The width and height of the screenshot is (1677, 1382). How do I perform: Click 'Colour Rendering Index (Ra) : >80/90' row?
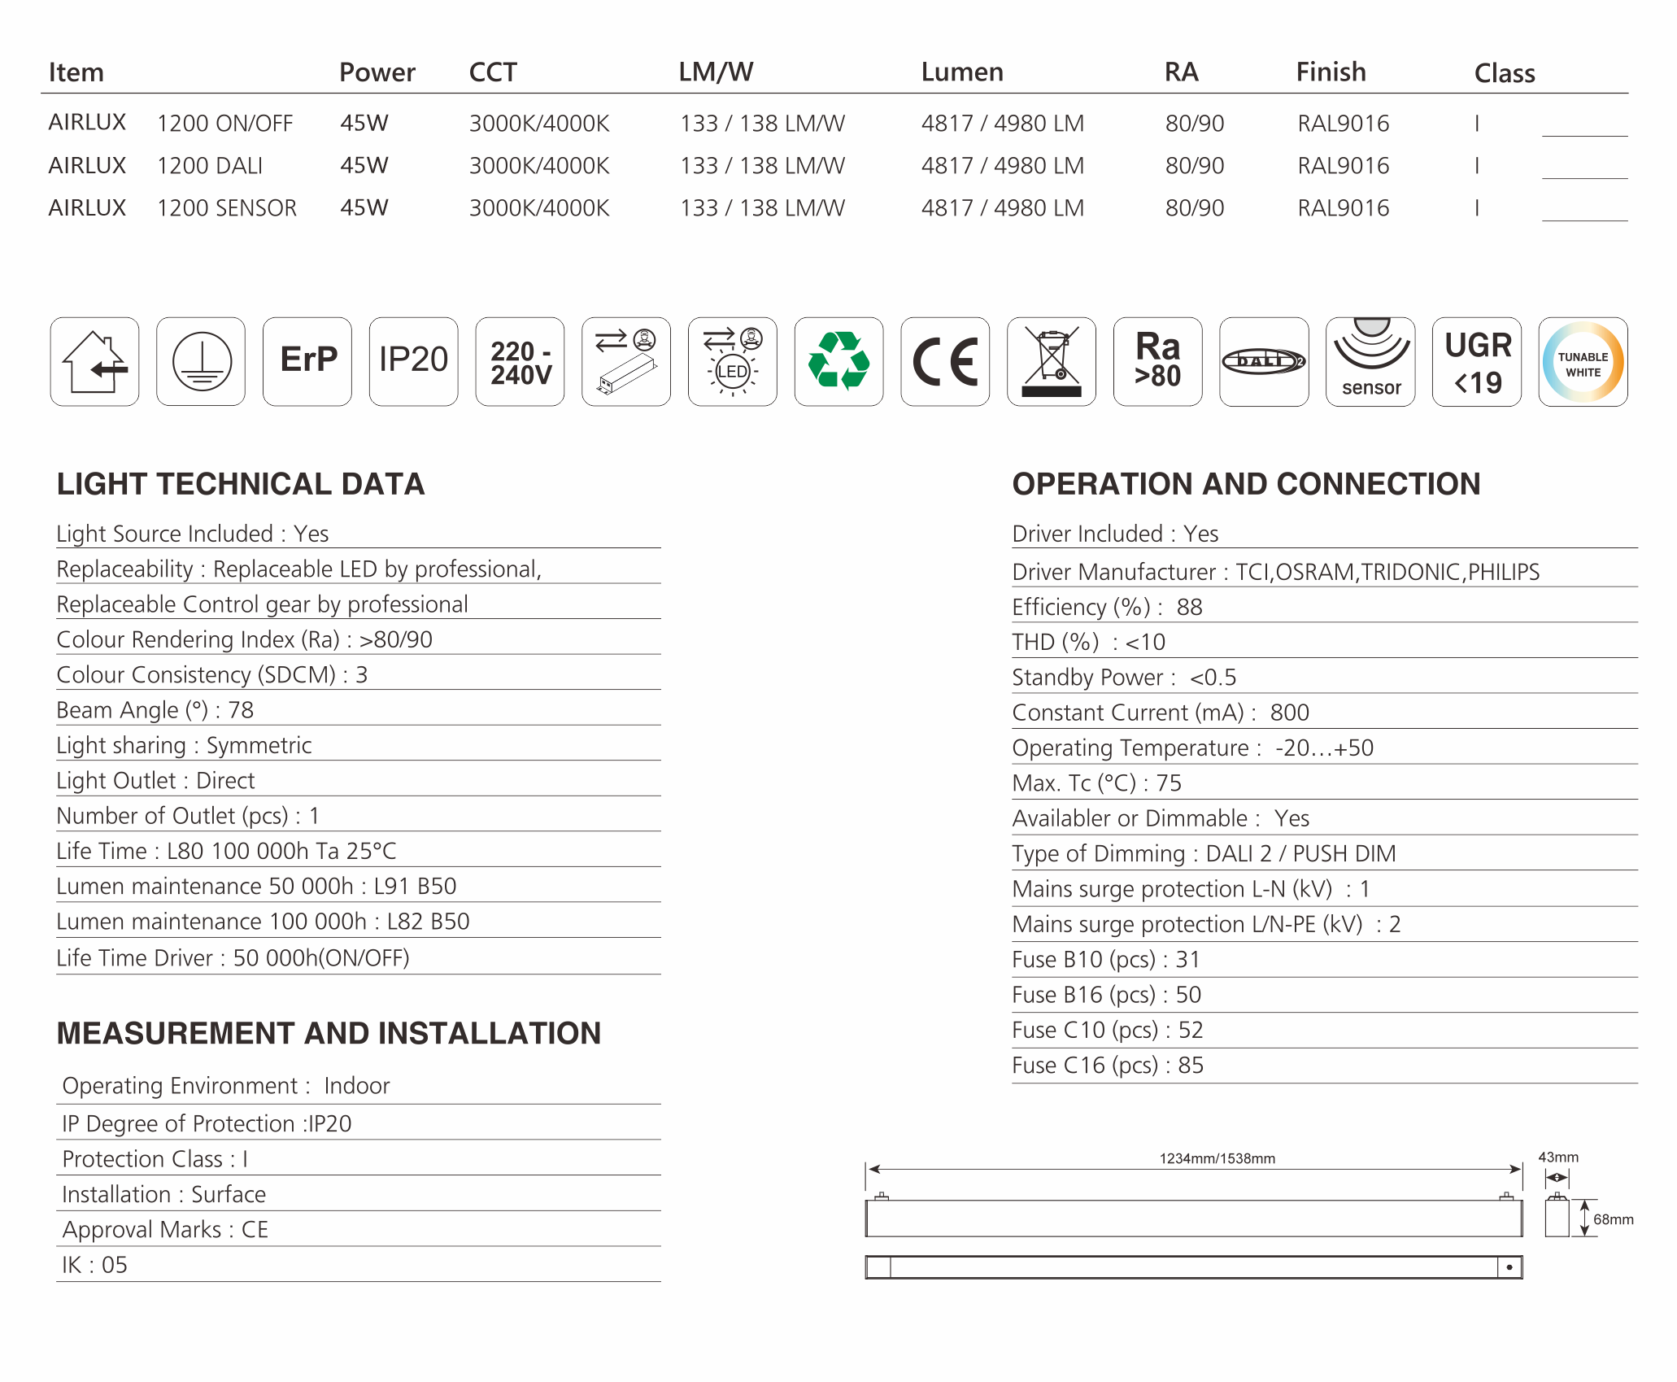(358, 639)
